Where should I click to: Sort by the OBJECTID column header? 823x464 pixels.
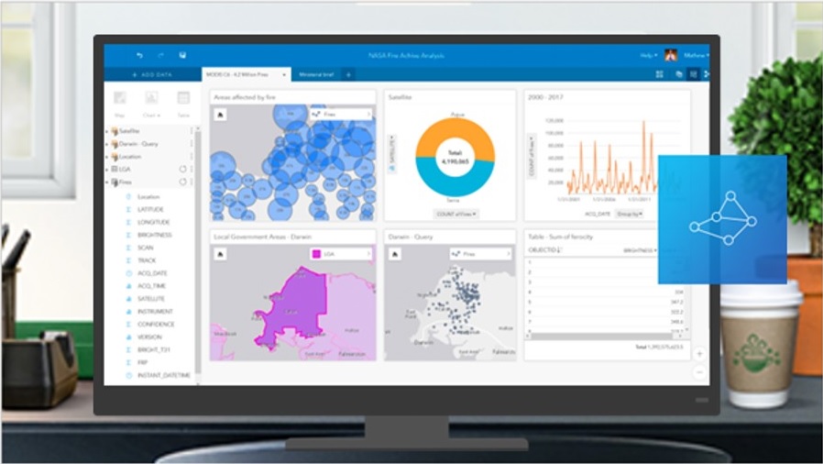click(544, 250)
